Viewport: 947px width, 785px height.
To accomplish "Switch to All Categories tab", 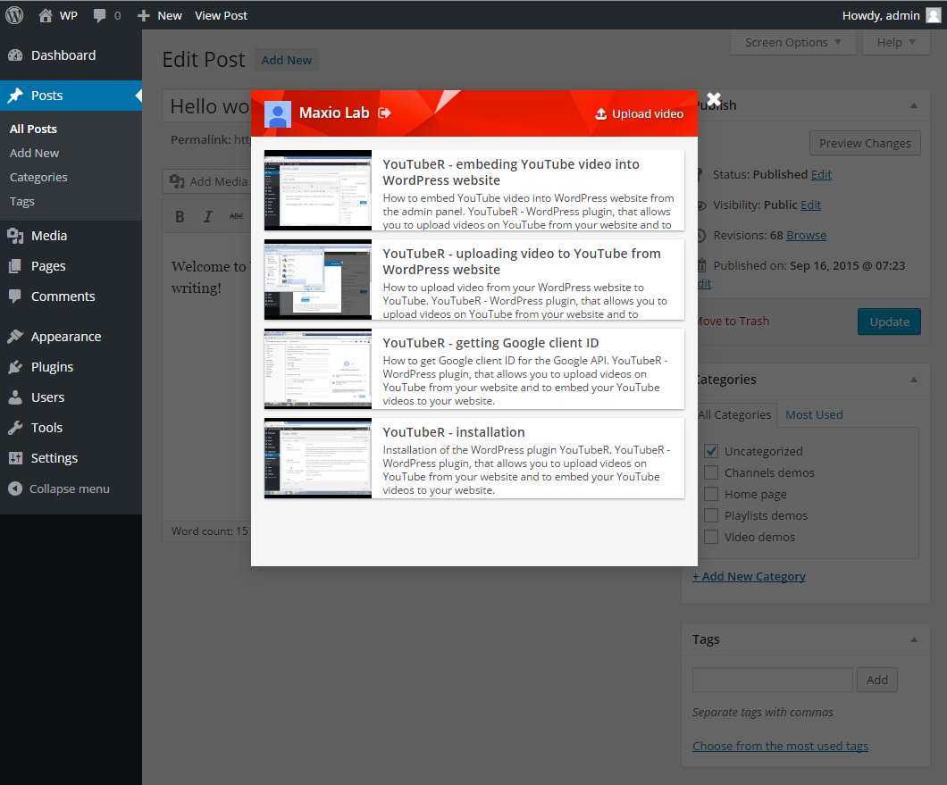I will pos(735,415).
